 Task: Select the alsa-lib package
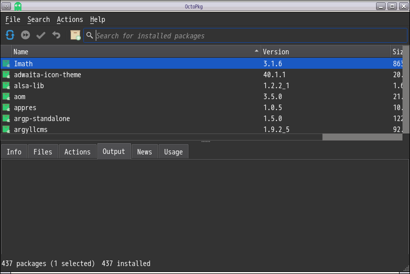tap(202, 85)
